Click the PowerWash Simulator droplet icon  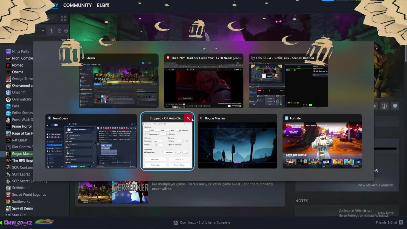(x=8, y=120)
